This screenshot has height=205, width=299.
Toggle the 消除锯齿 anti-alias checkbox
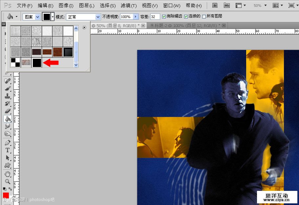pyautogui.click(x=164, y=16)
